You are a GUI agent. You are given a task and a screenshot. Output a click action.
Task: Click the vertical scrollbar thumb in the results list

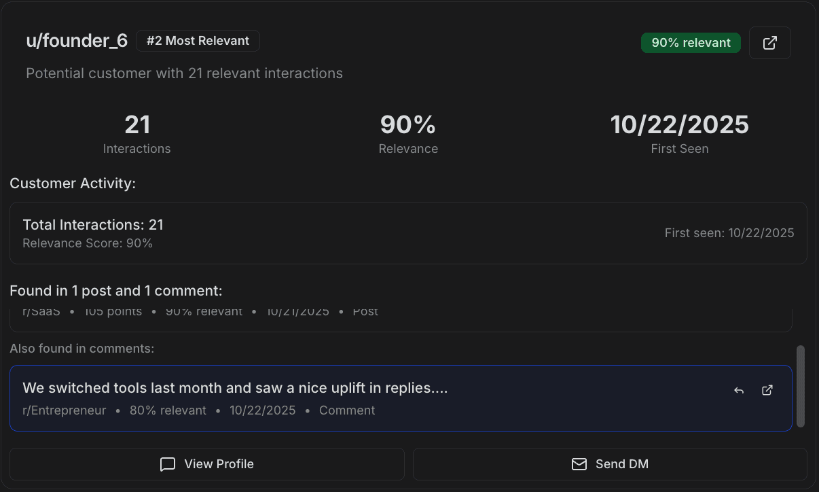point(801,386)
